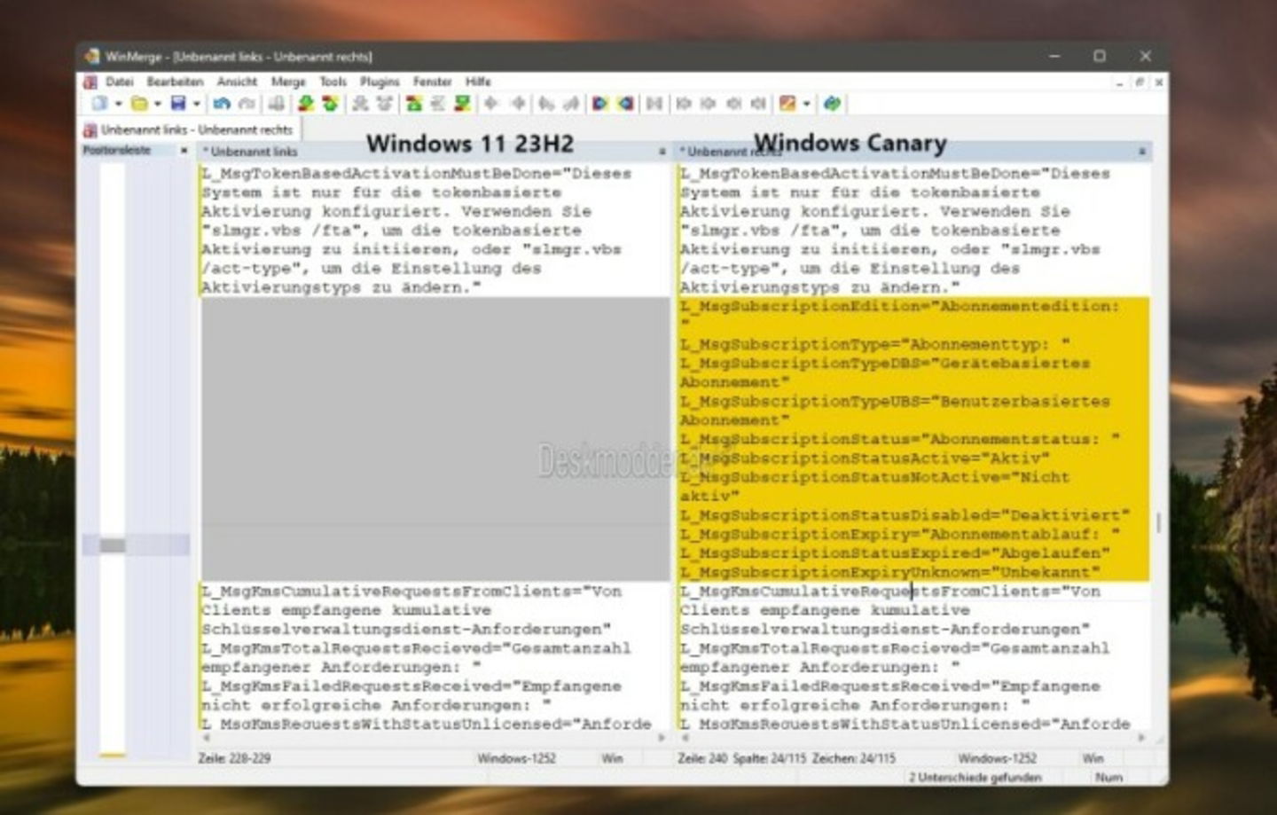Click the left pane header's small button
The width and height of the screenshot is (1277, 815).
tap(662, 152)
